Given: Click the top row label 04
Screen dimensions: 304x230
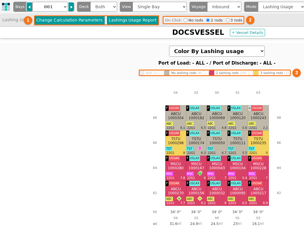Looking at the screenshot, I should (x=175, y=93).
